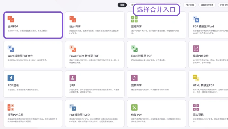Viewport: 228px width, 129px height.
Task: Open the PDF转换至PDF/A title
Action: tap(80, 115)
